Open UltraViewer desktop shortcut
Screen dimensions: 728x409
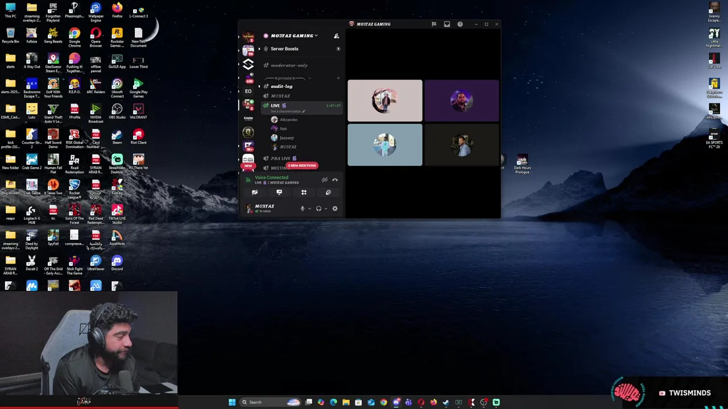pyautogui.click(x=96, y=262)
